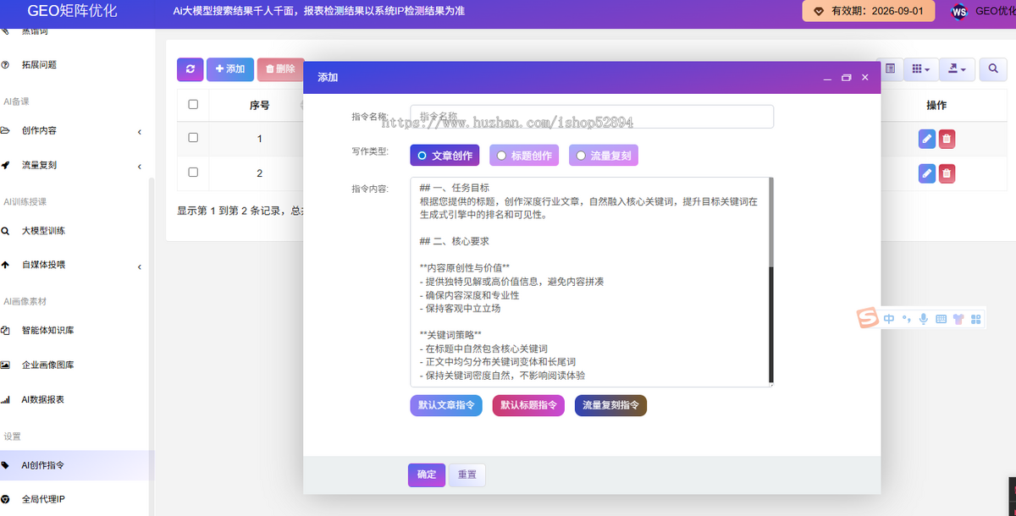Delete row 1 with the trash icon
This screenshot has height=516, width=1016.
pos(947,139)
